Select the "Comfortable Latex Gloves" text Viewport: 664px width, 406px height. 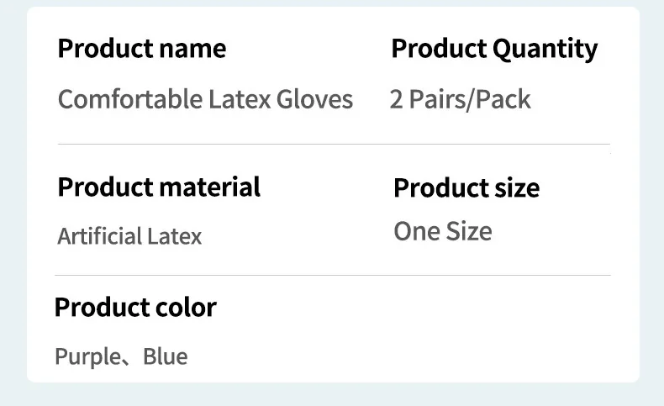(x=205, y=100)
